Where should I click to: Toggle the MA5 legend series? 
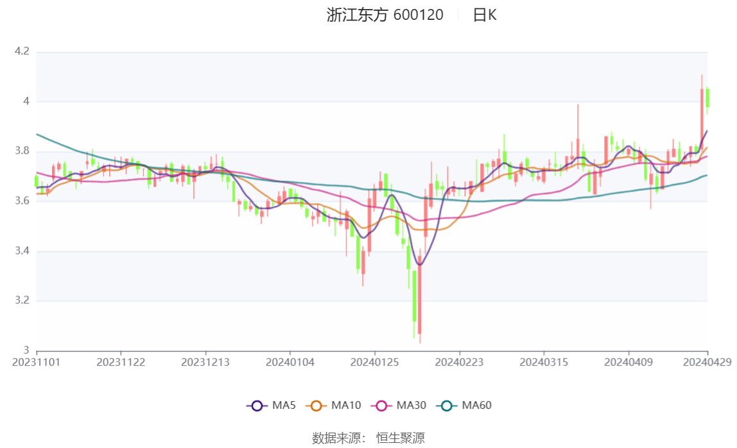pos(271,405)
